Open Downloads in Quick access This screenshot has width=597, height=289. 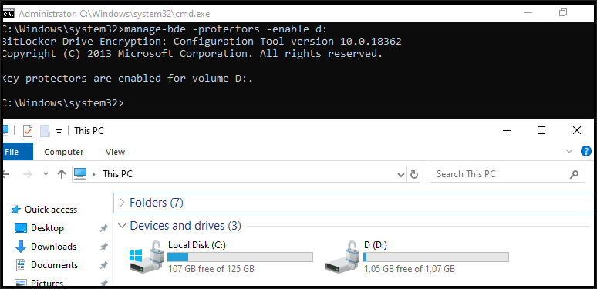point(53,247)
